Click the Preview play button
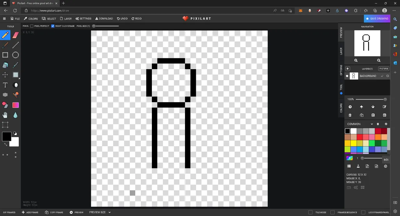The height and width of the screenshot is (216, 400). click(77, 212)
